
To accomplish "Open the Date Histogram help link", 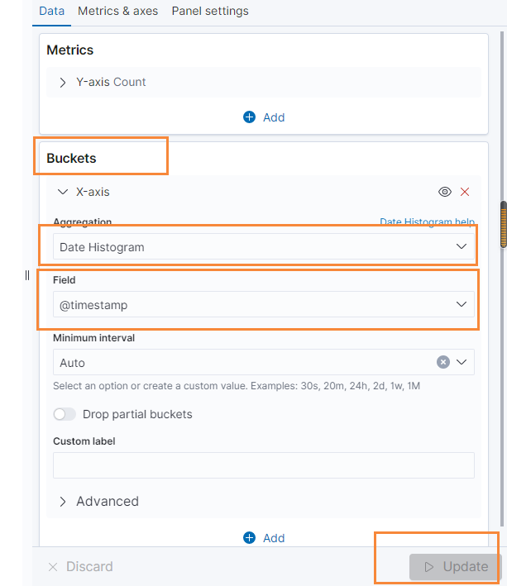I will [427, 222].
